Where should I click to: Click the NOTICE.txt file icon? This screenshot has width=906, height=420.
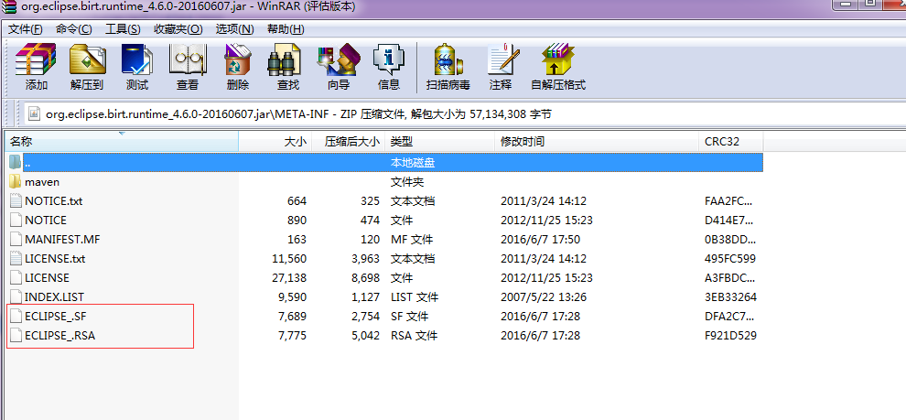click(x=16, y=201)
